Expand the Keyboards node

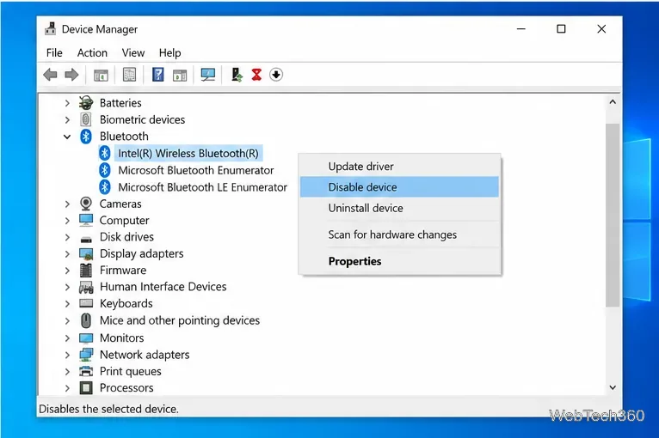click(67, 303)
